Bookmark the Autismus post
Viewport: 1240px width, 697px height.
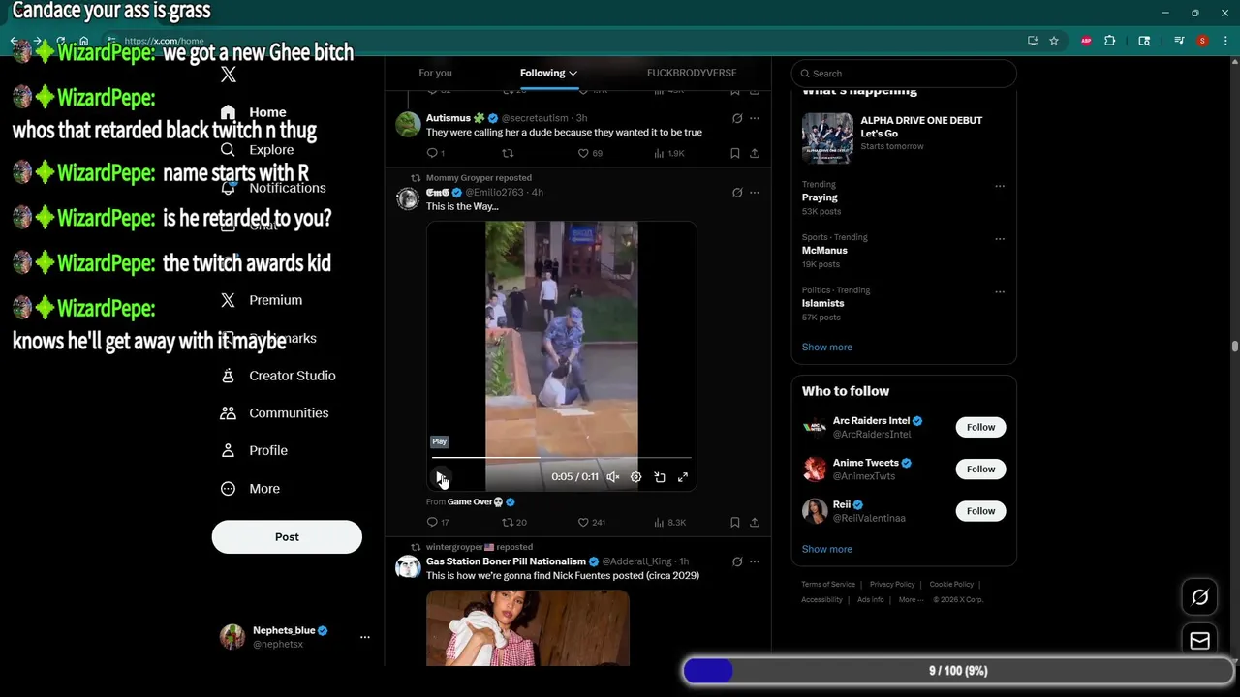[x=734, y=154]
